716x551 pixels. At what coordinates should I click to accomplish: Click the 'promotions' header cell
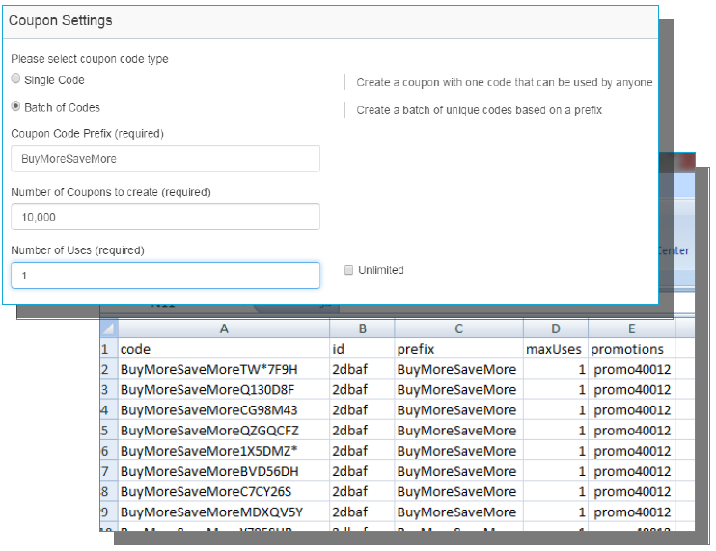click(631, 349)
